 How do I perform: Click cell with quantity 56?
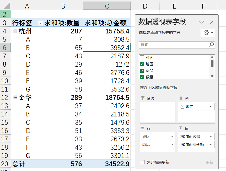[x=63, y=156]
